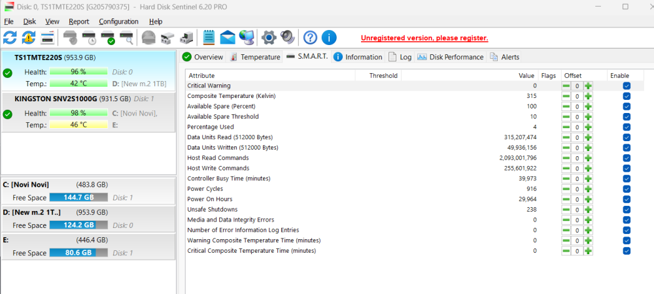Click green status check beside TS1TMTE220S
Screen dimensions: 654x294
tap(7, 73)
